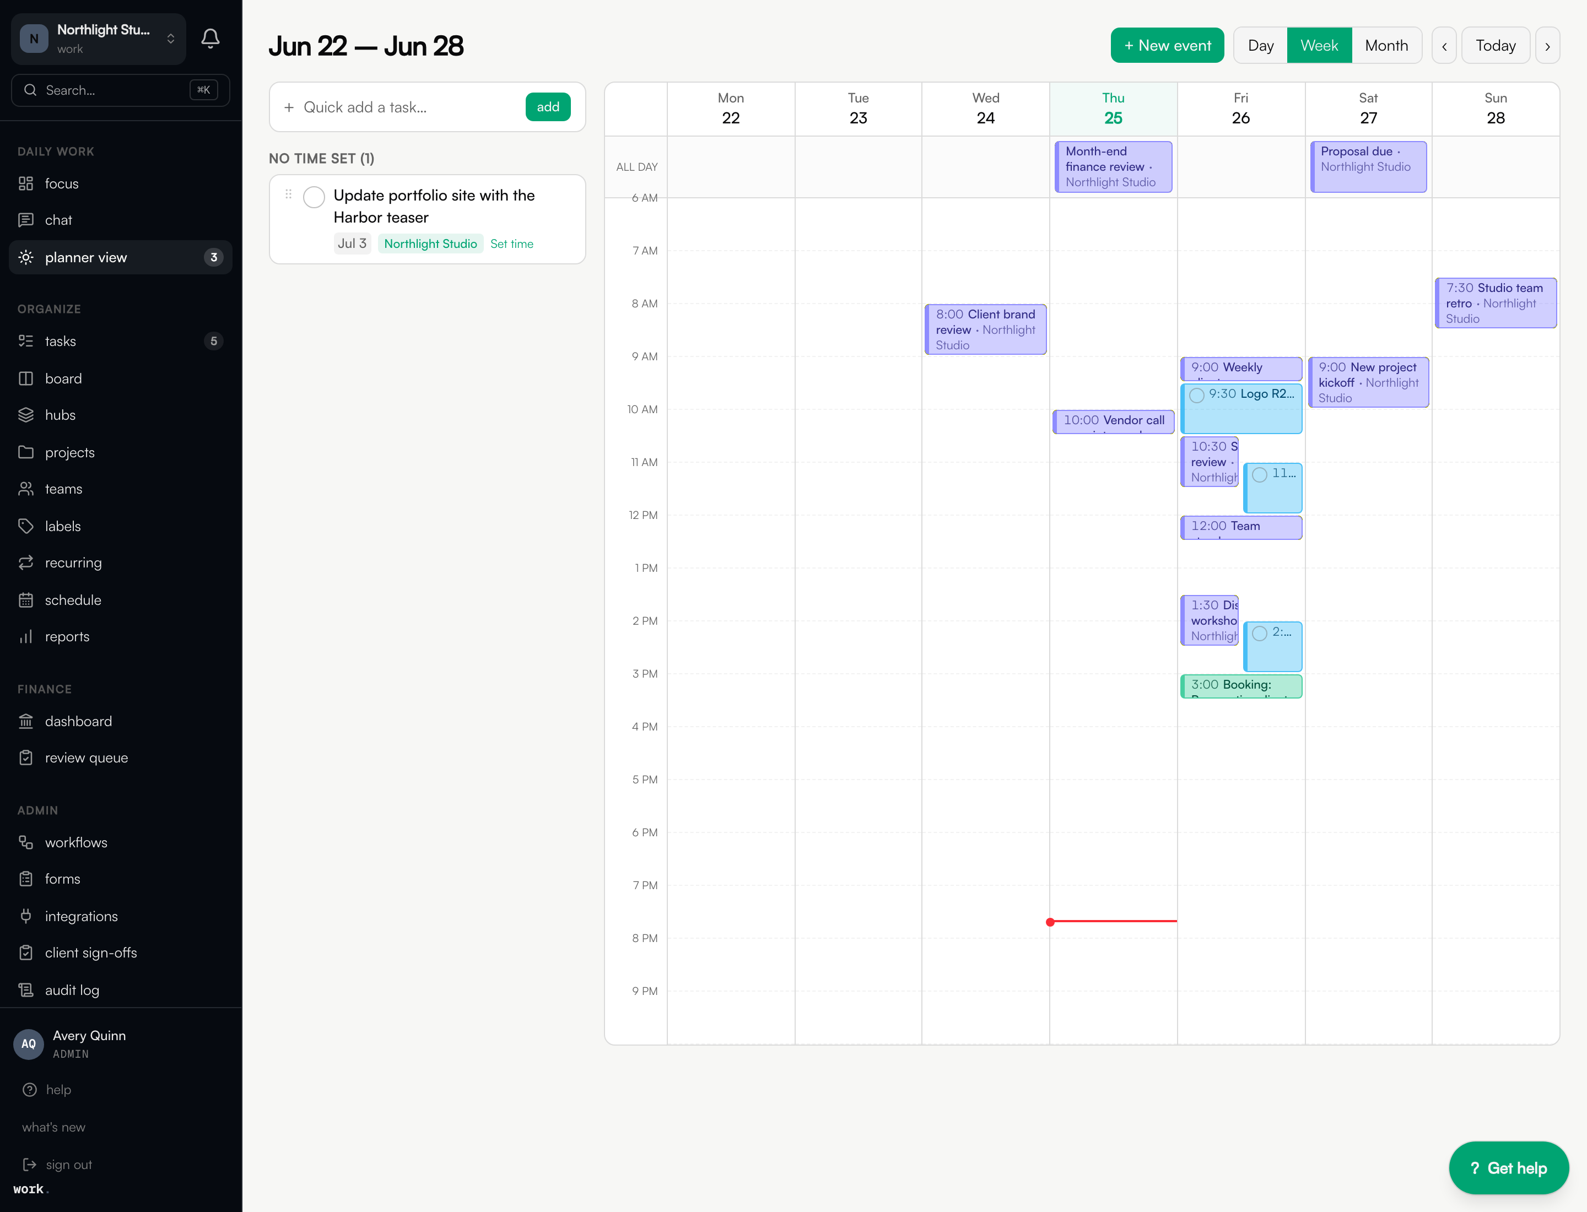Go to next week arrow
Screen dimensions: 1587x1212
point(1547,45)
